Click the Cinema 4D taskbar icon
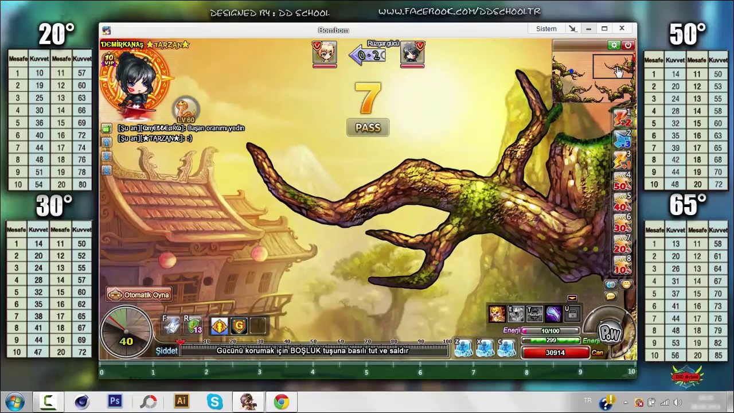 (x=81, y=402)
